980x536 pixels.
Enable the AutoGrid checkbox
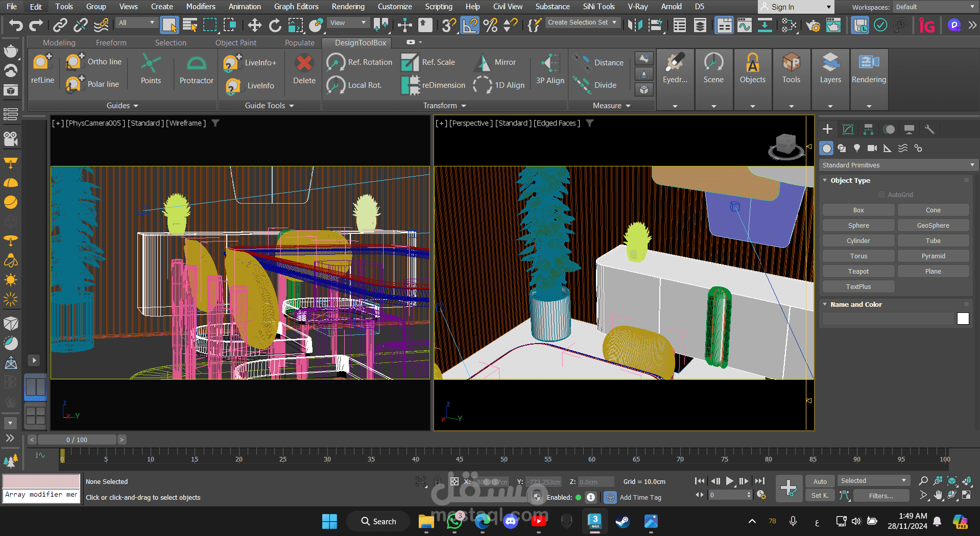881,194
